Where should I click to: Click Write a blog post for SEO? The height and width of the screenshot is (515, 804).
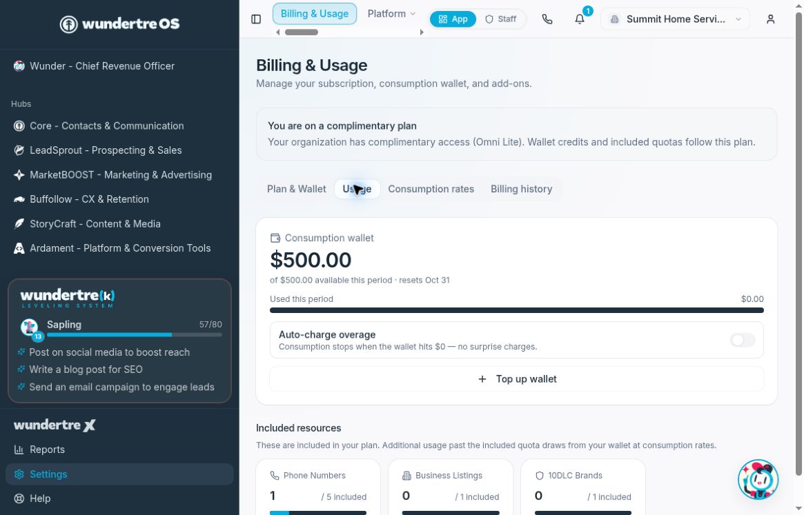[86, 370]
